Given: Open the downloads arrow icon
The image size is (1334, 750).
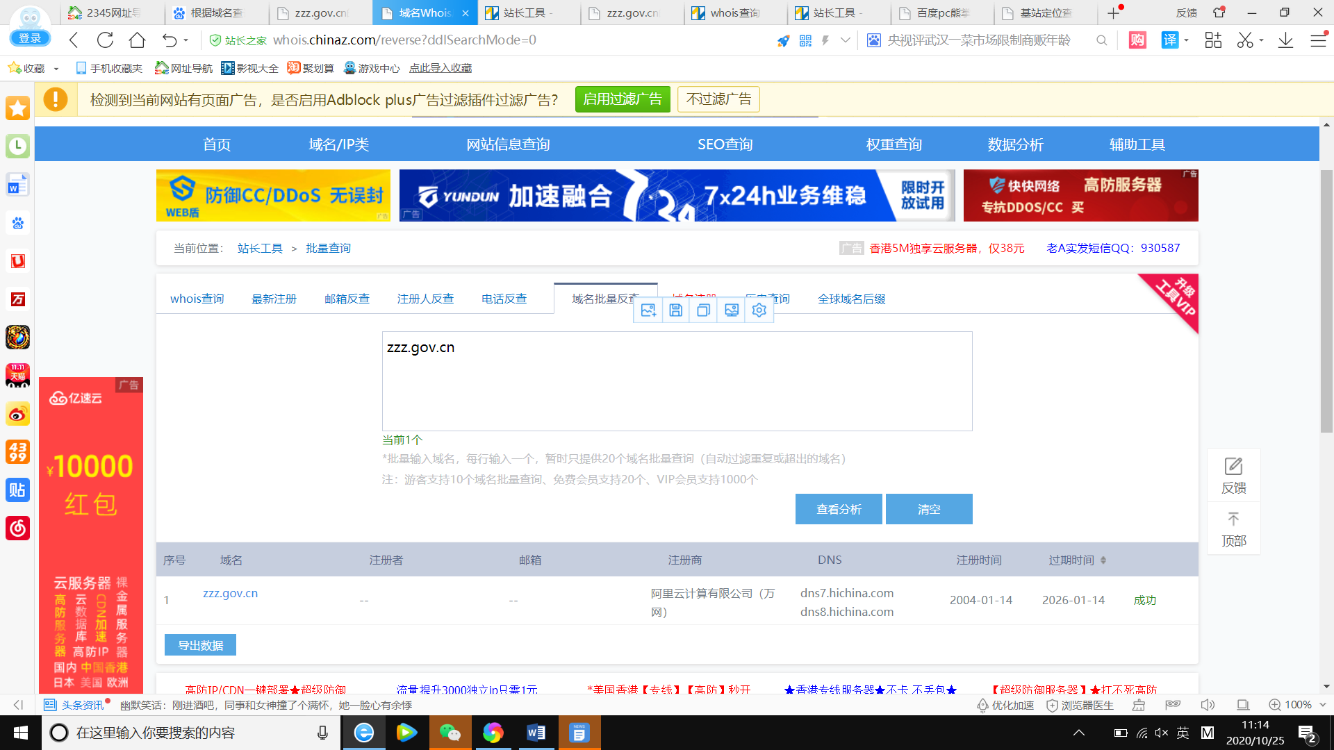Looking at the screenshot, I should [1285, 40].
